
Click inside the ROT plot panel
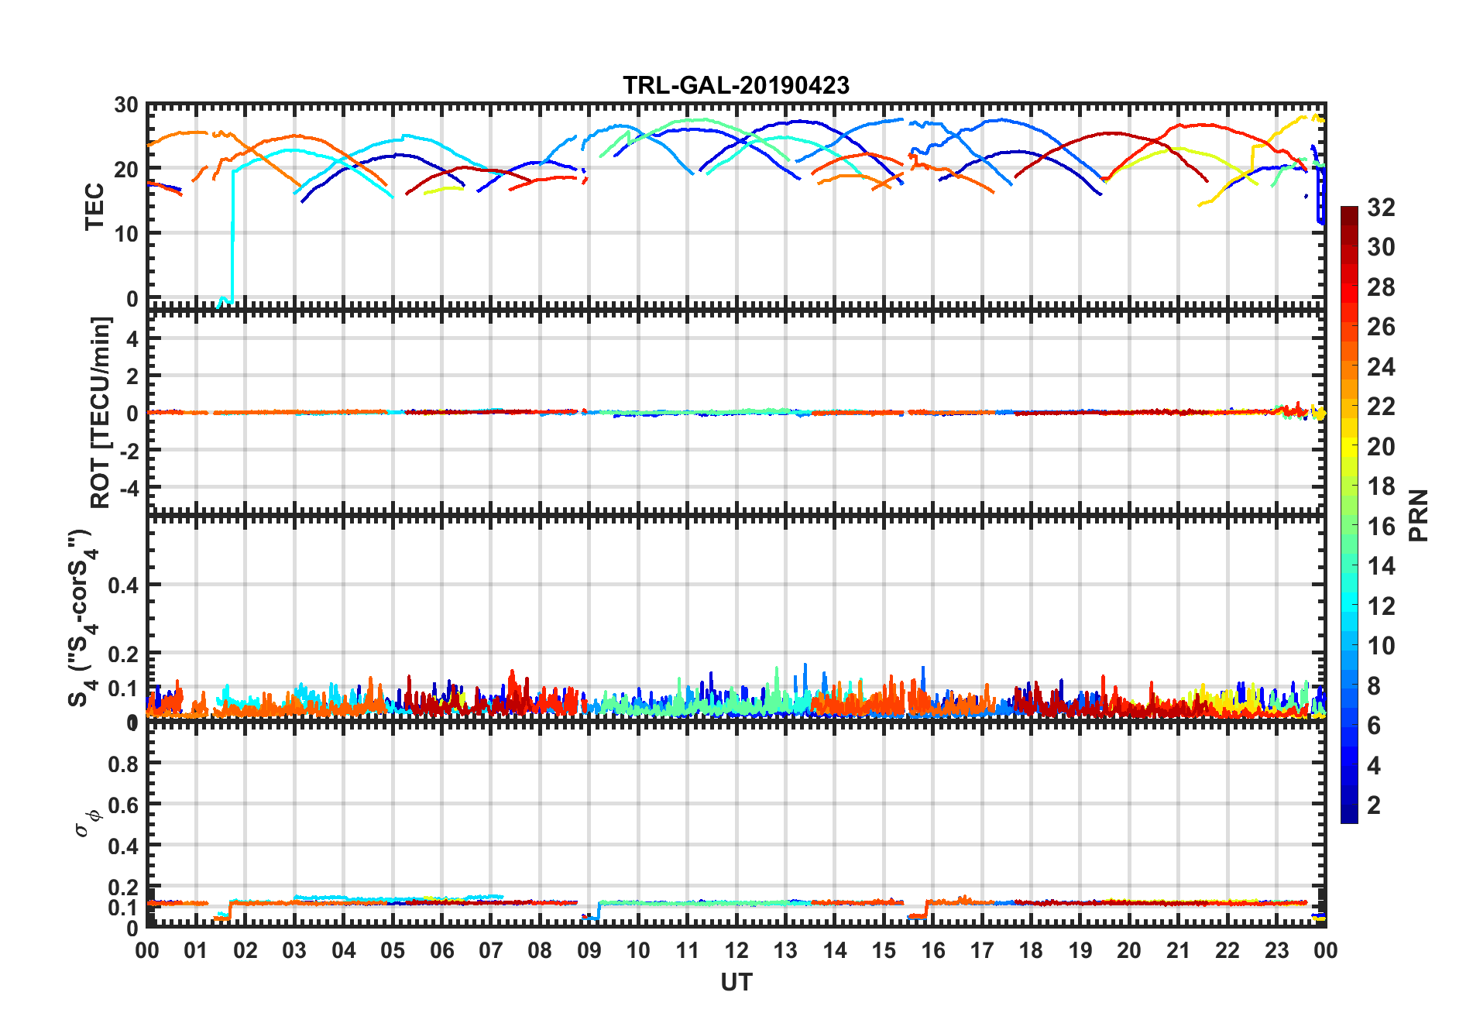[x=736, y=412]
